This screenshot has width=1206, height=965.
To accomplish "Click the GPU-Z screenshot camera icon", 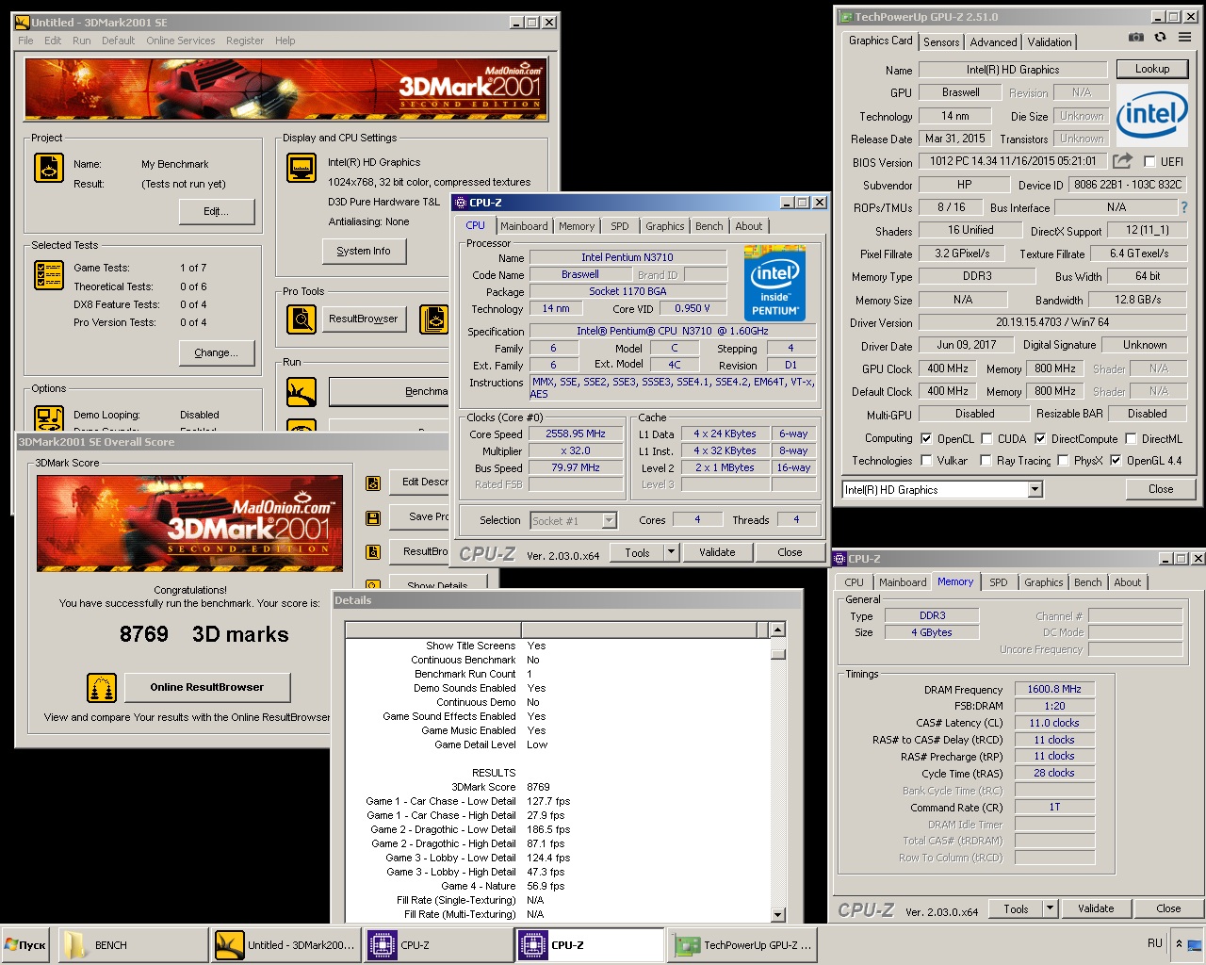I will [x=1136, y=37].
